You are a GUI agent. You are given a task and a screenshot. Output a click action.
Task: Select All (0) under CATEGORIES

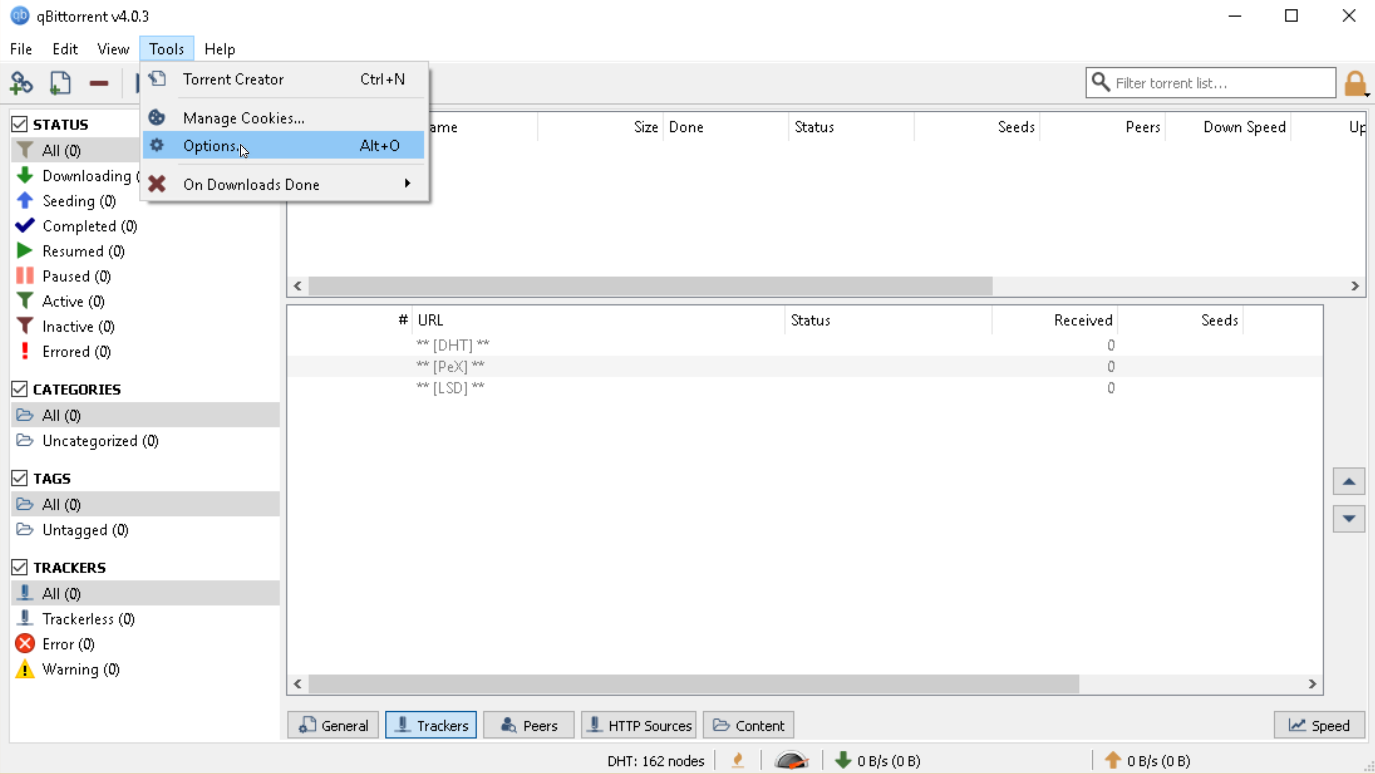click(145, 415)
